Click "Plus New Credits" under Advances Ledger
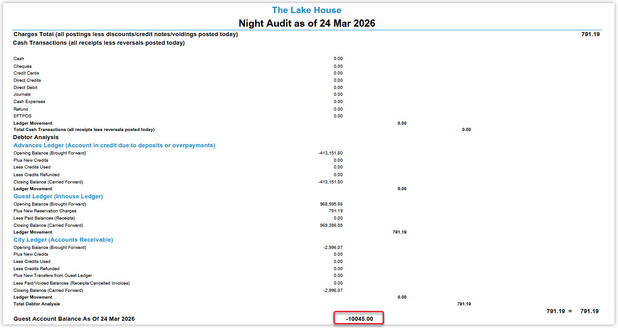This screenshot has height=328, width=618. [x=31, y=160]
